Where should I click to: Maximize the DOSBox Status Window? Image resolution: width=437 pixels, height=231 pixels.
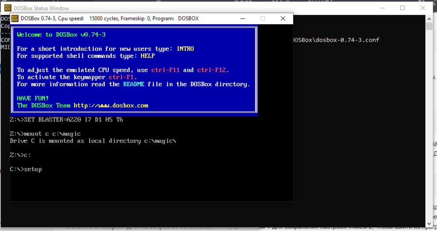tap(402, 8)
